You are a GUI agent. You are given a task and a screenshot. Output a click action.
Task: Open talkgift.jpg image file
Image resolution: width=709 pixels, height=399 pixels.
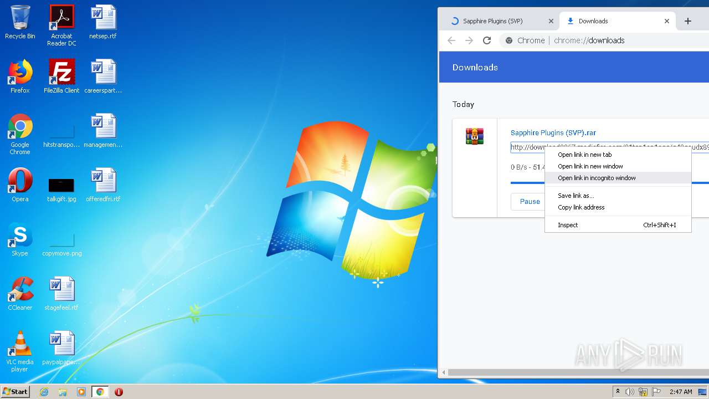[61, 188]
